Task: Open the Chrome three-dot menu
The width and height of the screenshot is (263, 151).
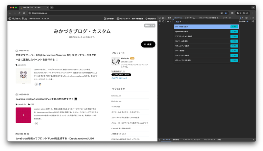Action: click(x=253, y=13)
